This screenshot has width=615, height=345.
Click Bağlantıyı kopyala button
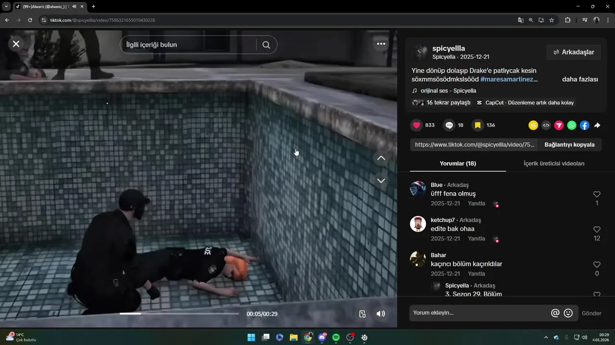tap(569, 145)
